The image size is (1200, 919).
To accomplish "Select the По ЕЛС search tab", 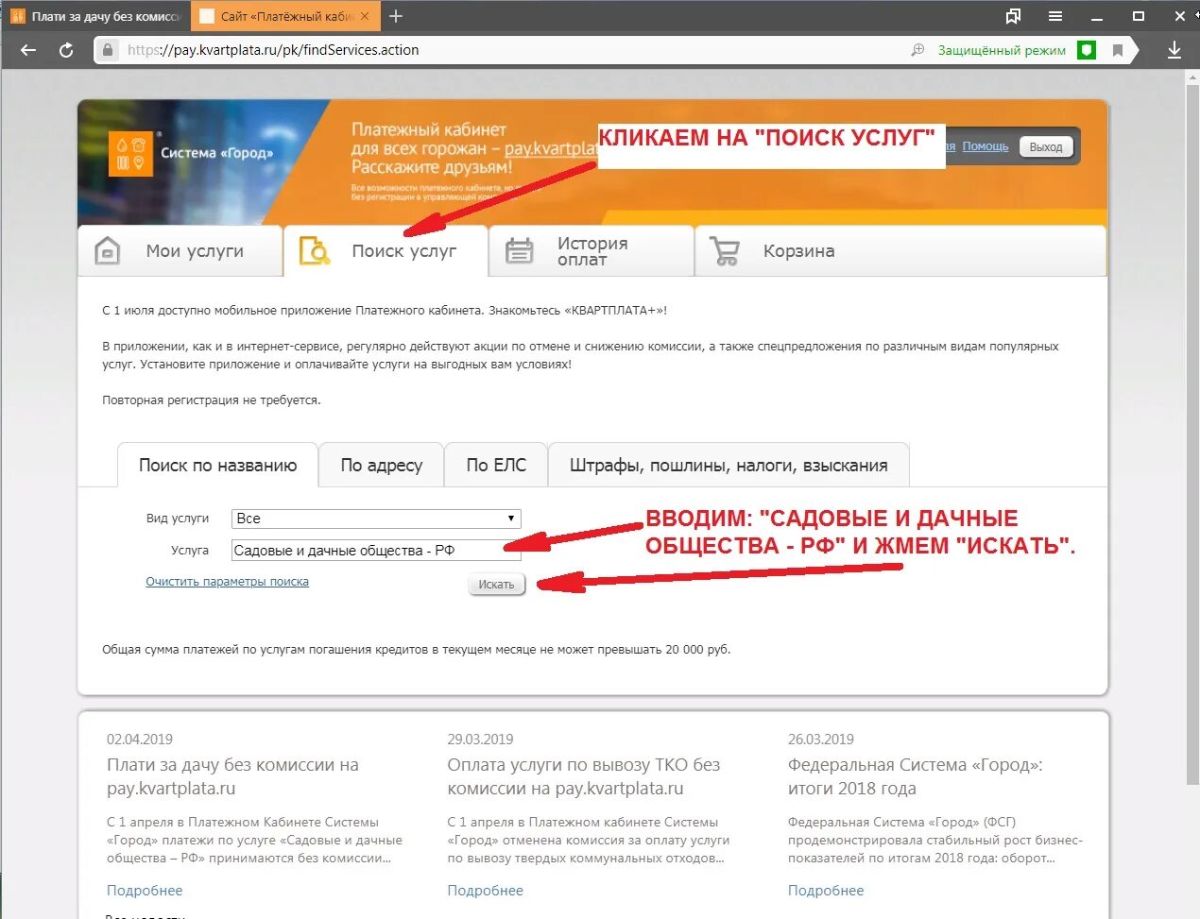I will pyautogui.click(x=496, y=465).
